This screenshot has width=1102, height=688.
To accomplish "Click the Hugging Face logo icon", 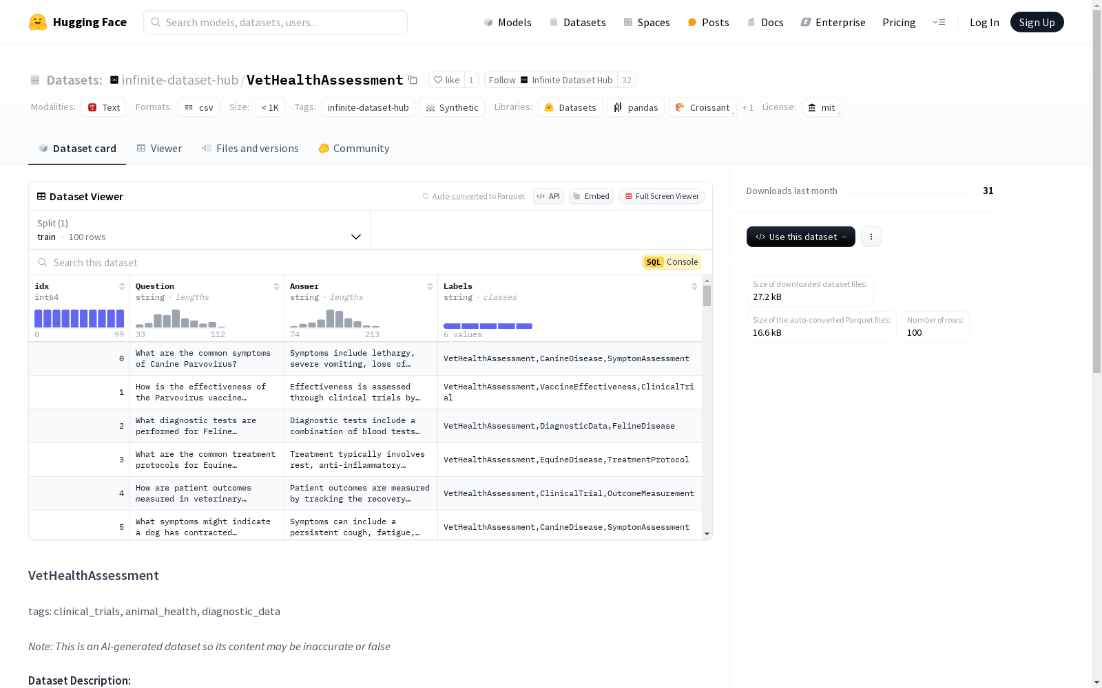I will [38, 22].
